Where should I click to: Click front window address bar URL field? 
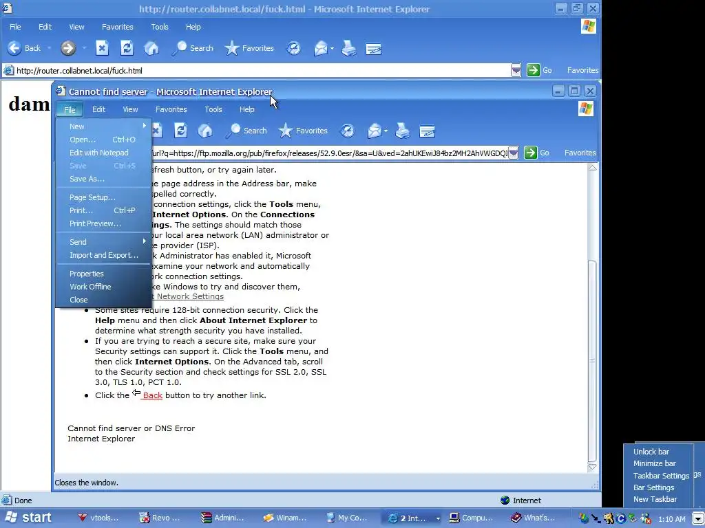click(328, 153)
